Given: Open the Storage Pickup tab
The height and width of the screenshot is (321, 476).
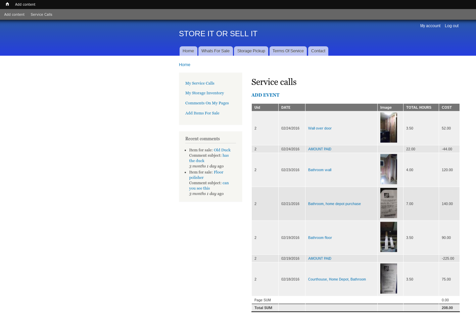Looking at the screenshot, I should (251, 51).
